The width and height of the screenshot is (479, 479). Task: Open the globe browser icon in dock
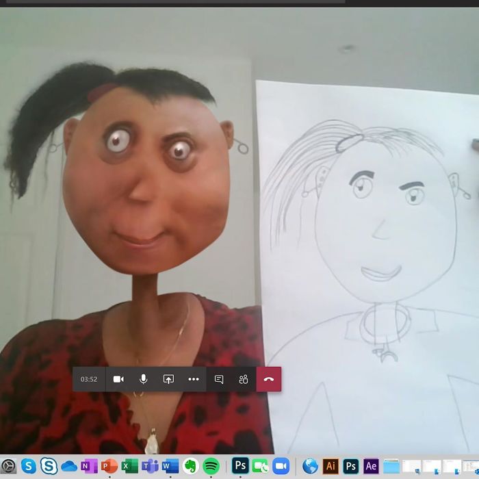tap(310, 466)
